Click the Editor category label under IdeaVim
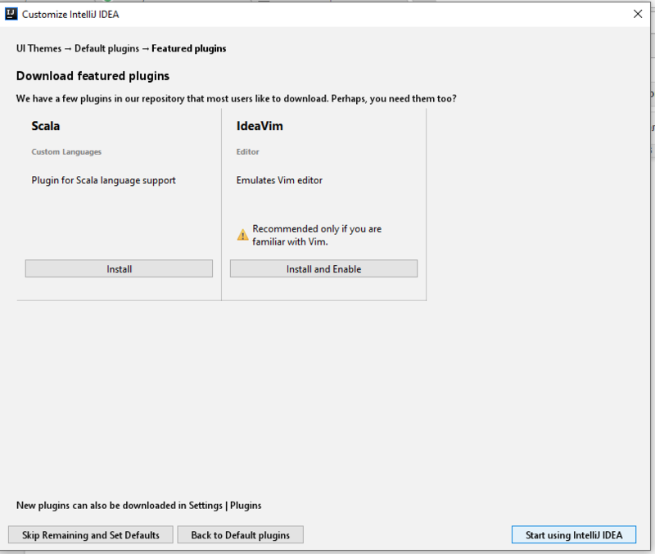The width and height of the screenshot is (655, 554). (x=248, y=152)
